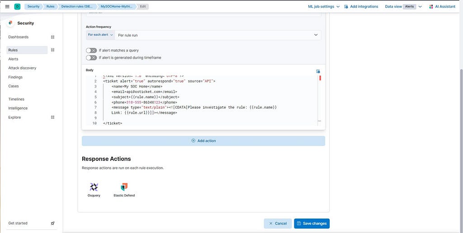Image resolution: width=463 pixels, height=233 pixels.
Task: Open Timelines in sidebar
Action: click(x=16, y=99)
